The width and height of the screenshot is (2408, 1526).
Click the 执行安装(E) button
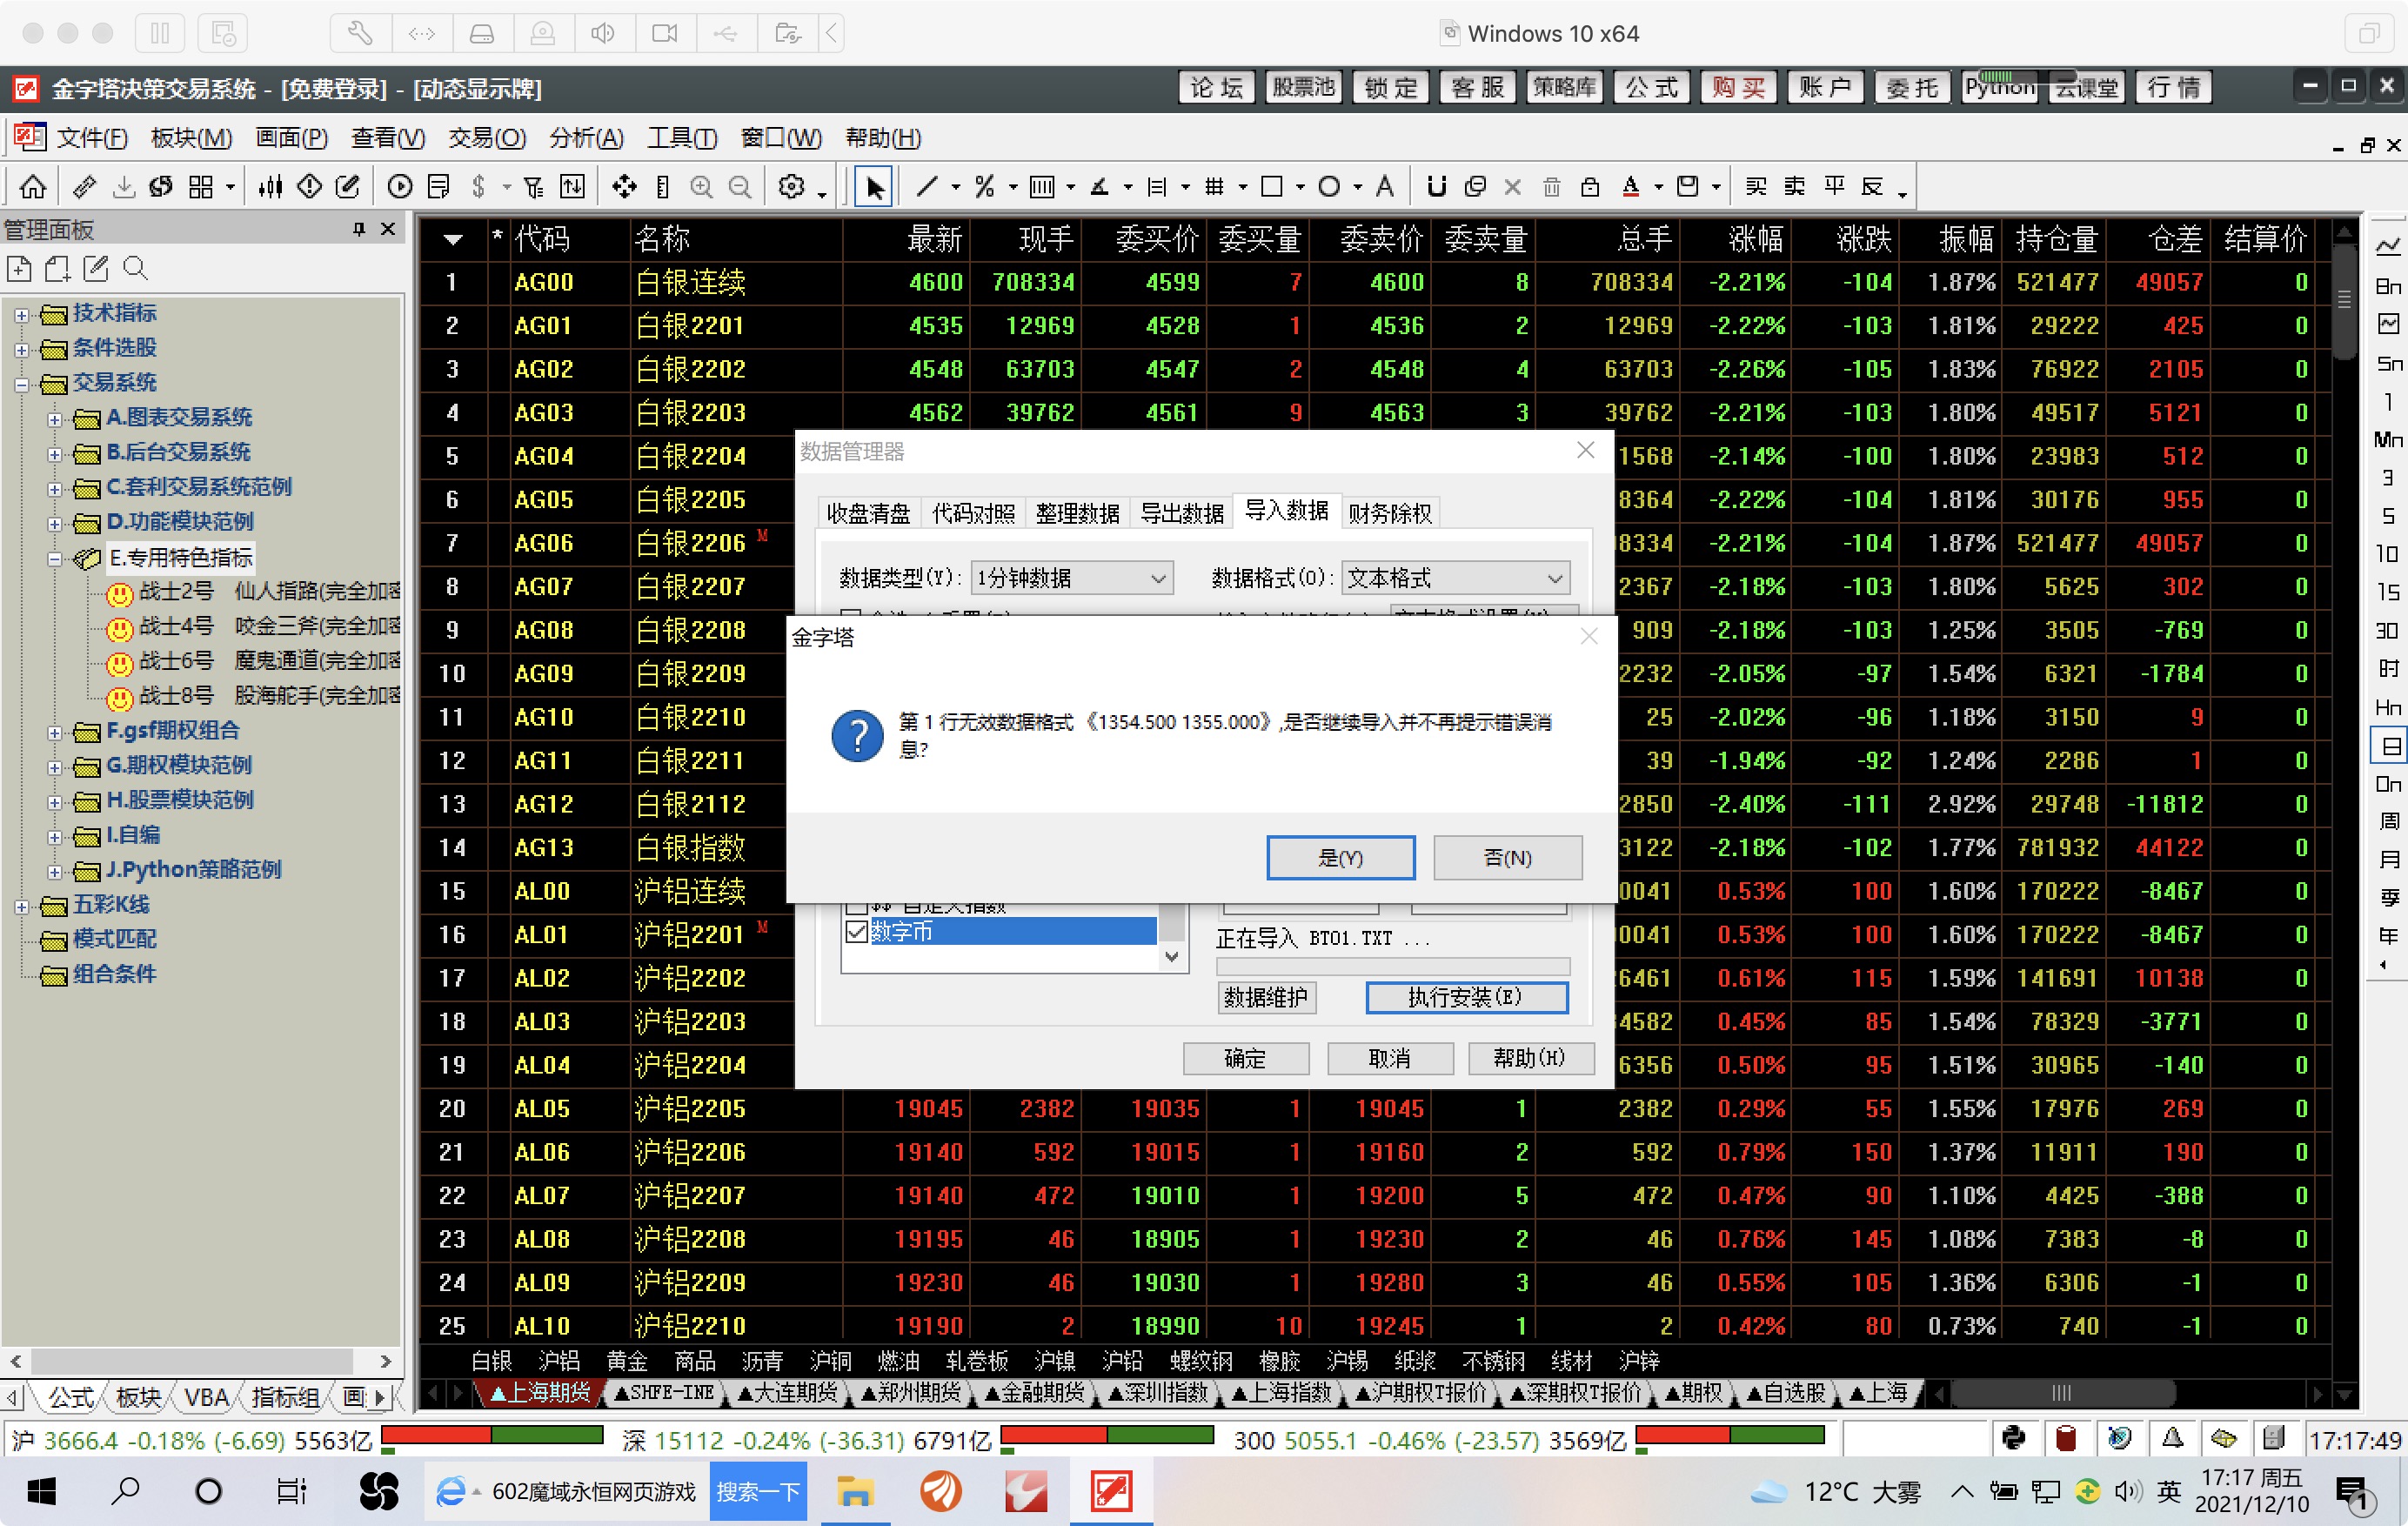point(1466,996)
